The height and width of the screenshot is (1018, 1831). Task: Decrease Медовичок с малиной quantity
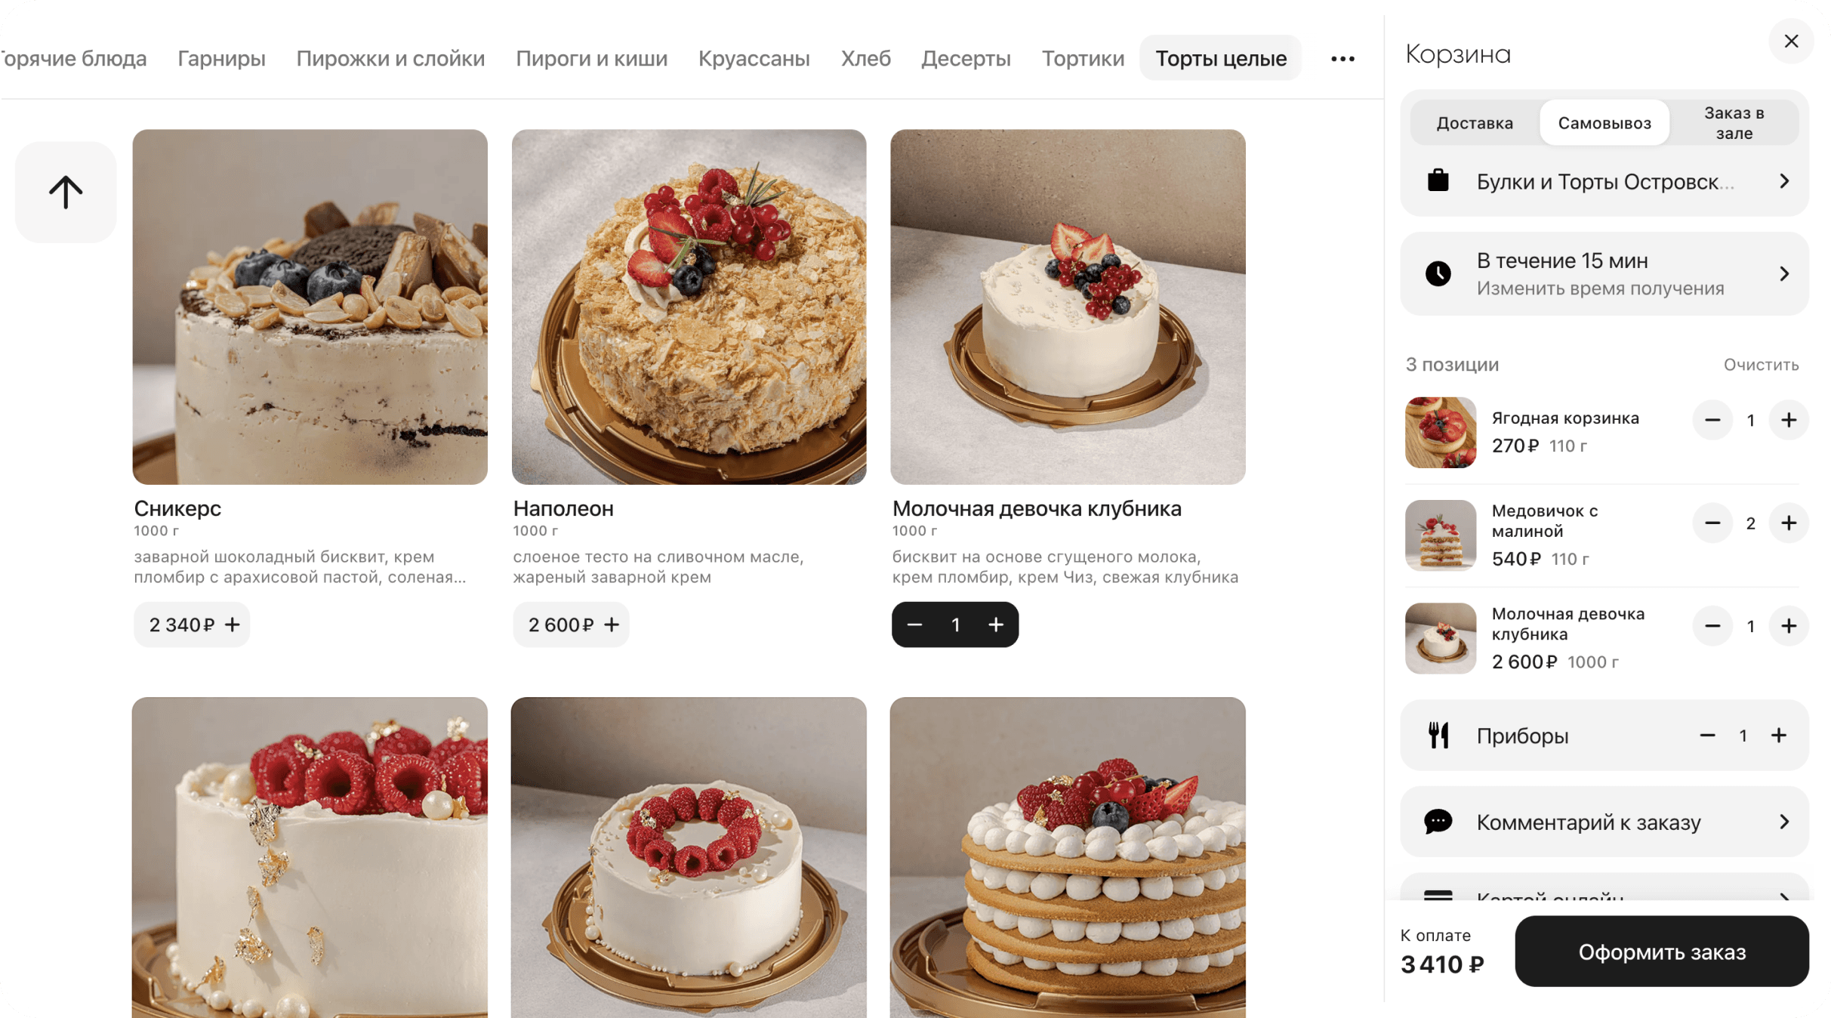click(1712, 523)
